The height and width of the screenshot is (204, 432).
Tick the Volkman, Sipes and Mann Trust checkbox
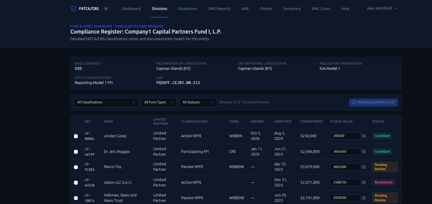pos(76,198)
